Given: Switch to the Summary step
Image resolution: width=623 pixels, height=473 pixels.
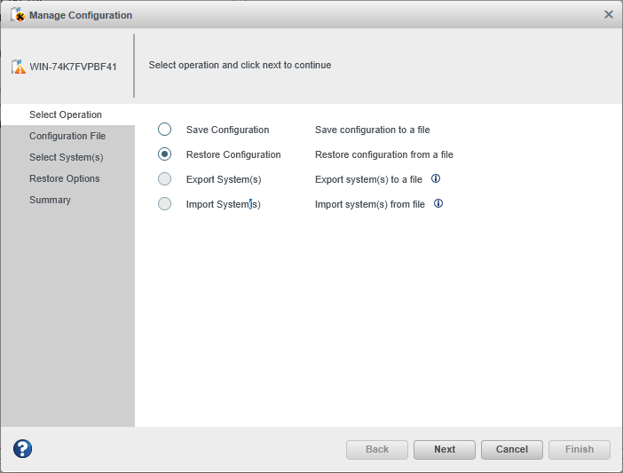Looking at the screenshot, I should pyautogui.click(x=50, y=200).
